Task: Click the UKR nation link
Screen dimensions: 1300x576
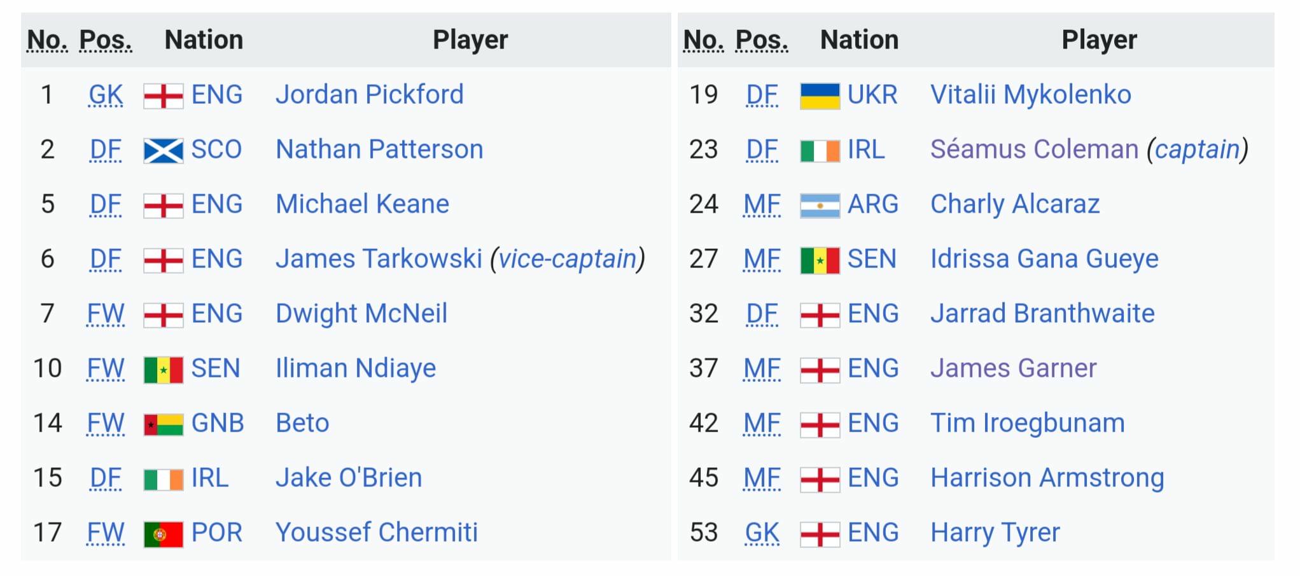Action: (872, 95)
